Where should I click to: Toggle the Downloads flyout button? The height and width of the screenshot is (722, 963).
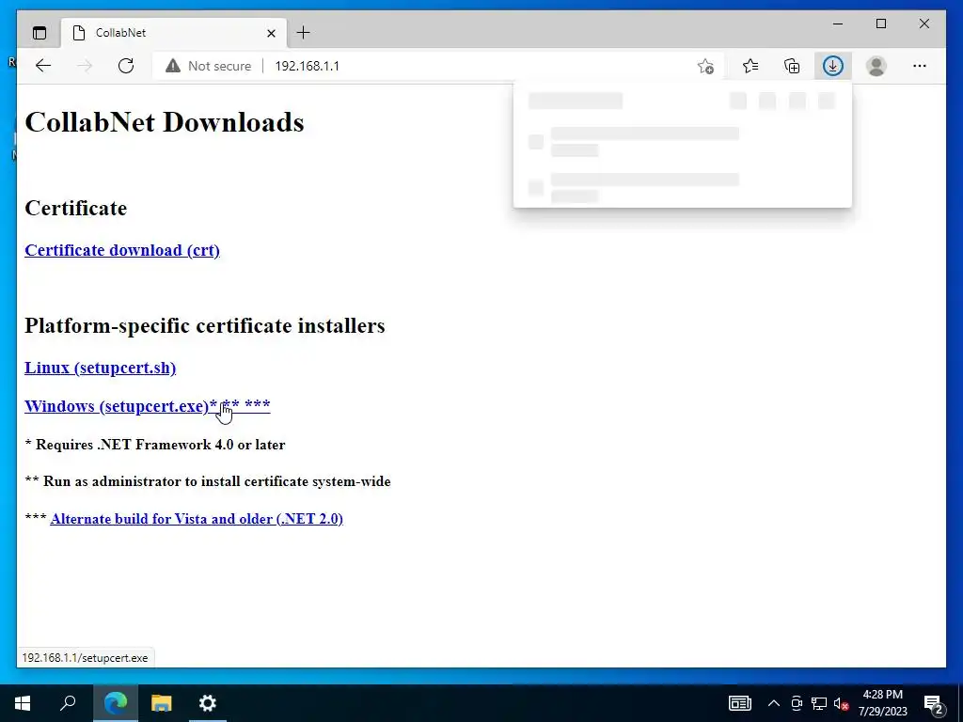coord(833,66)
